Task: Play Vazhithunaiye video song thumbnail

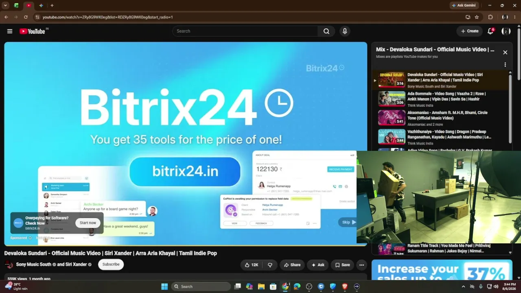Action: [x=392, y=137]
